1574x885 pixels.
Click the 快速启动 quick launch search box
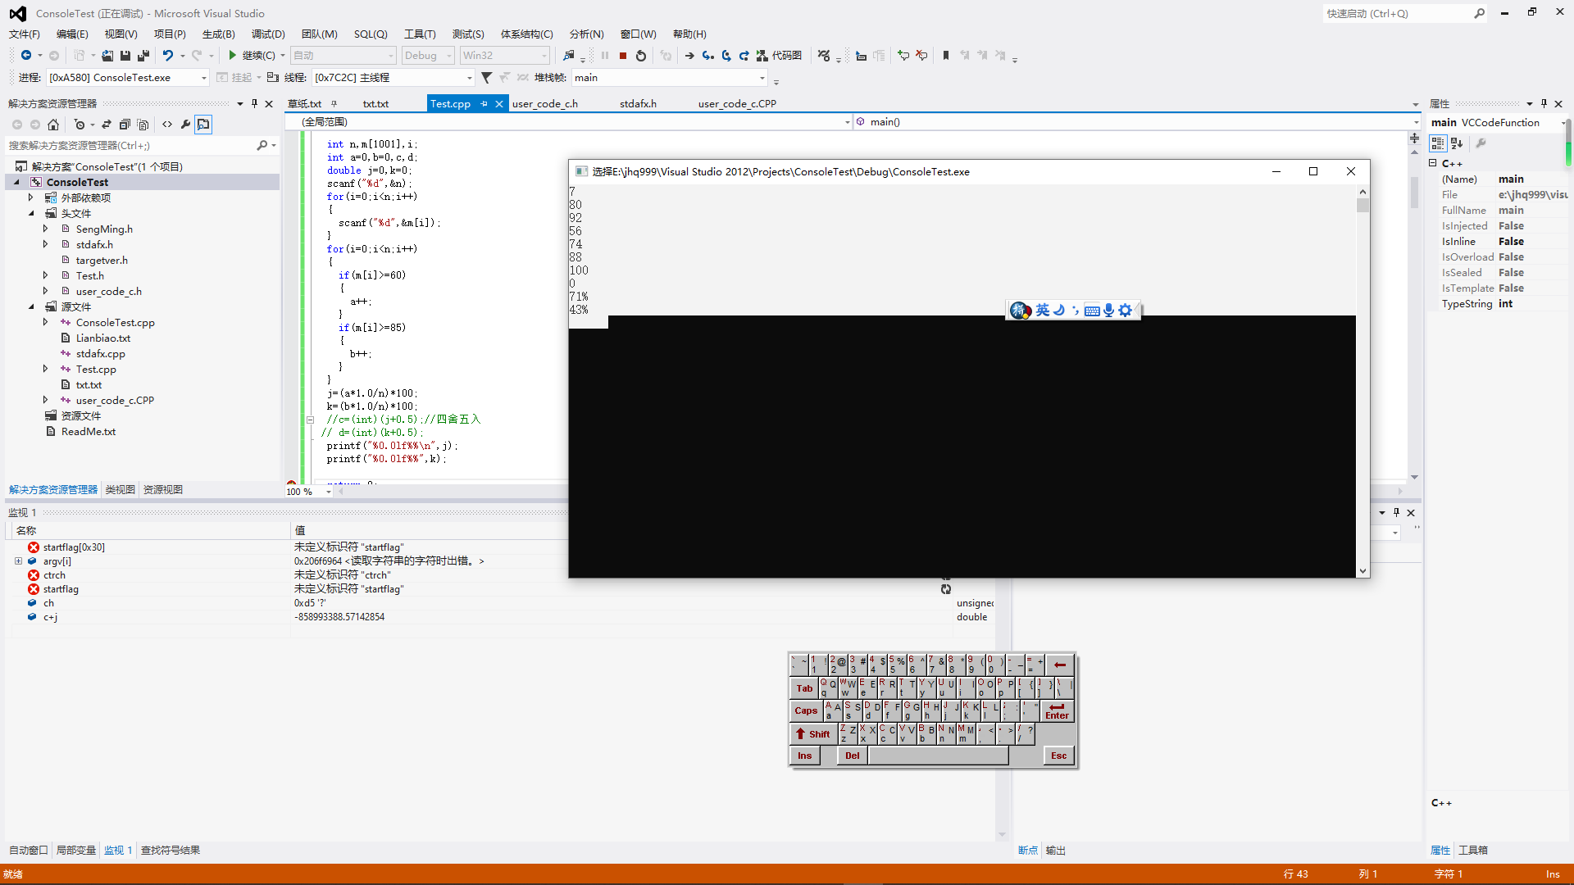(1404, 13)
